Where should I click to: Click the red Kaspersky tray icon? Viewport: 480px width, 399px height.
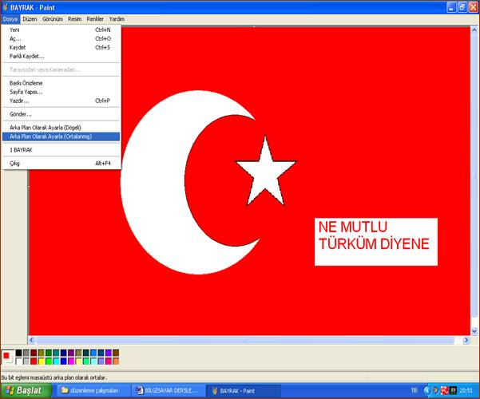pos(445,390)
